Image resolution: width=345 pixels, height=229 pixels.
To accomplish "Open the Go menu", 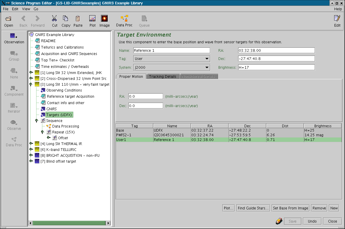I will [36, 9].
